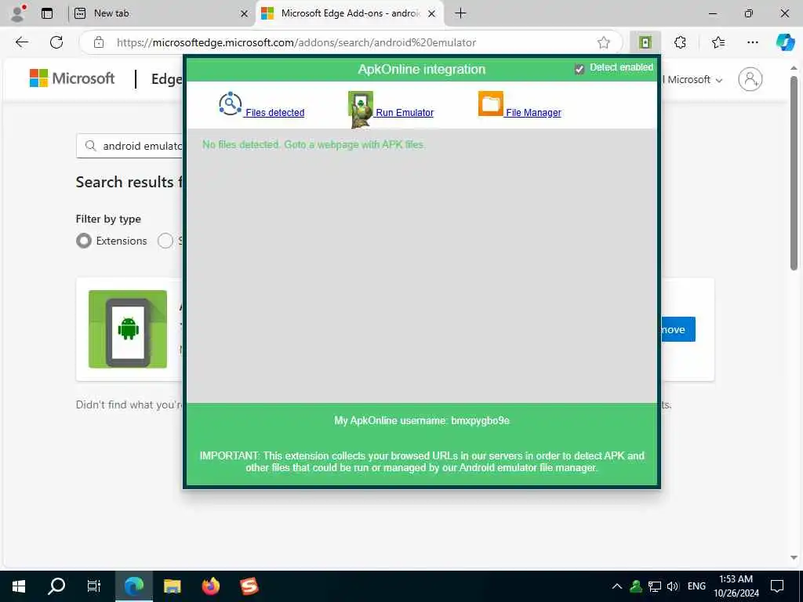Switch to the New tab tab

[x=160, y=13]
